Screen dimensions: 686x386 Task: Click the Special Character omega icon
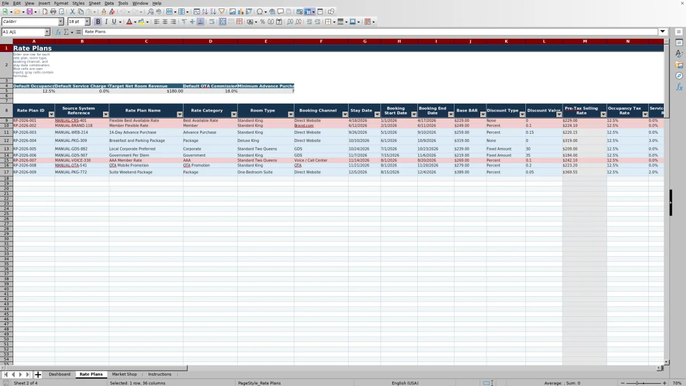[260, 11]
